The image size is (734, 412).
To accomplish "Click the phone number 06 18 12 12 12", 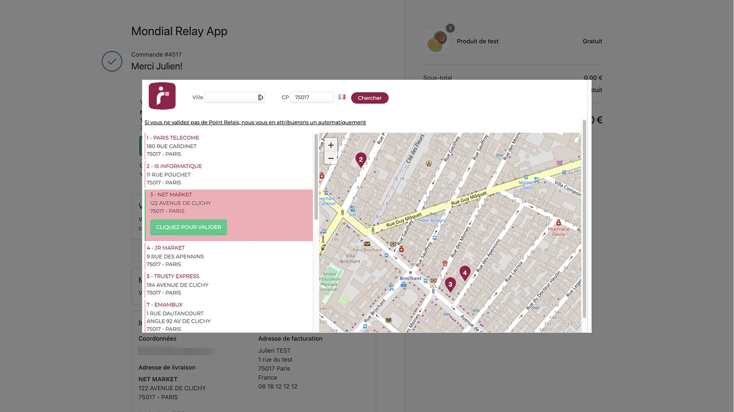I will click(278, 386).
